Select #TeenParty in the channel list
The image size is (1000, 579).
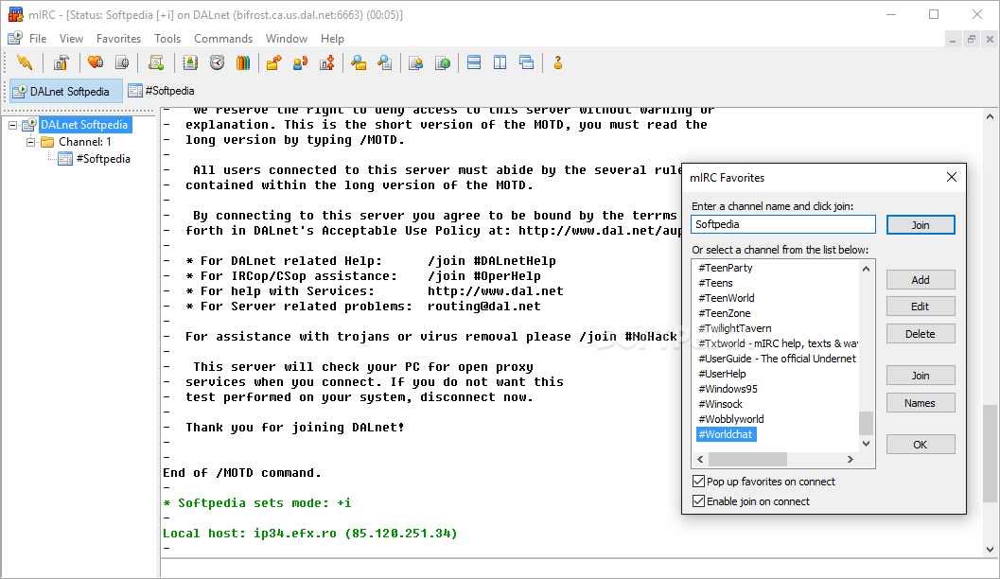pyautogui.click(x=725, y=268)
